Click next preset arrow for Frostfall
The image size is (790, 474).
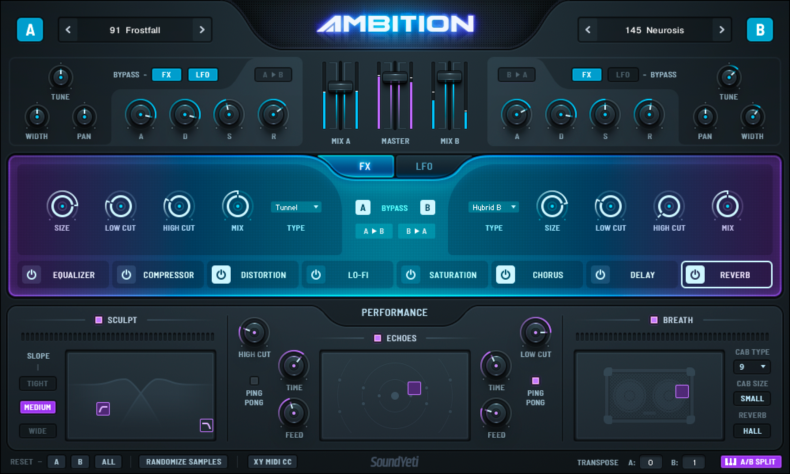202,30
